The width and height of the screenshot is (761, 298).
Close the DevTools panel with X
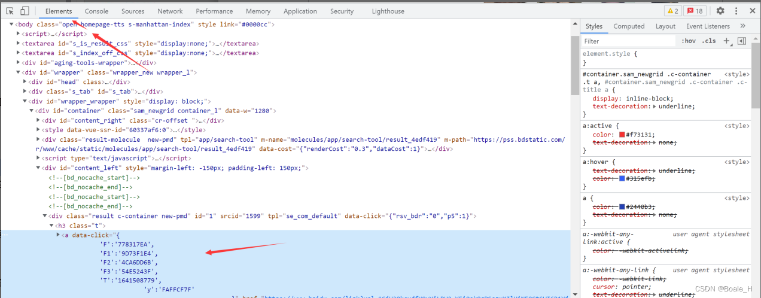click(x=751, y=11)
